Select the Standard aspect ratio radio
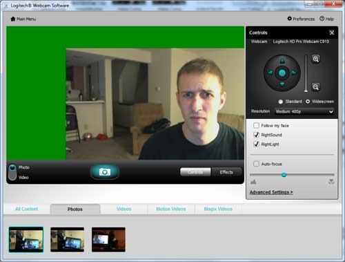345x262 pixels. click(281, 102)
